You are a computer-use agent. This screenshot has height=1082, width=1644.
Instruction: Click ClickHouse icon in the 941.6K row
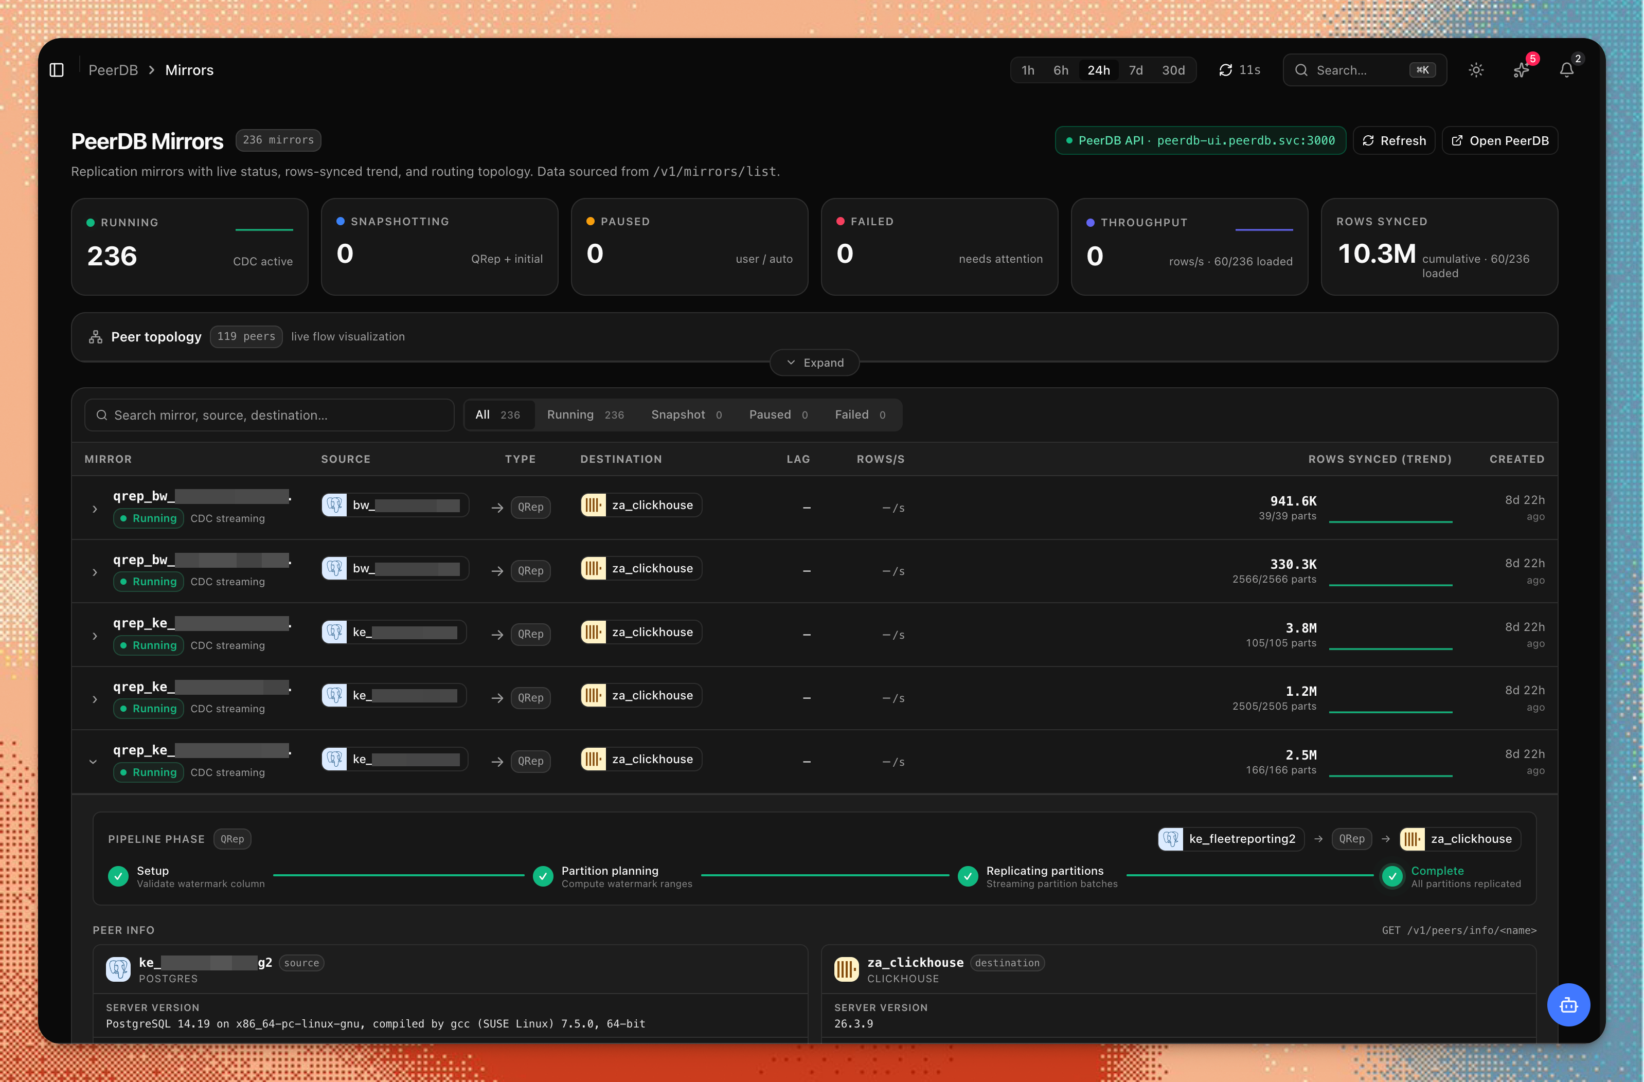pos(594,505)
